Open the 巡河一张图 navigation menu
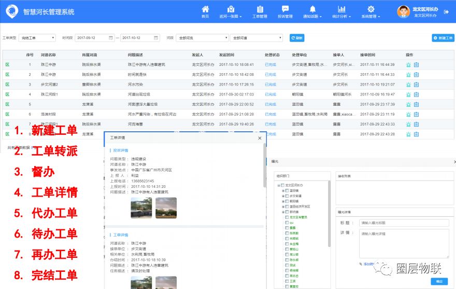Viewport: 456px width, 289px height. click(231, 11)
